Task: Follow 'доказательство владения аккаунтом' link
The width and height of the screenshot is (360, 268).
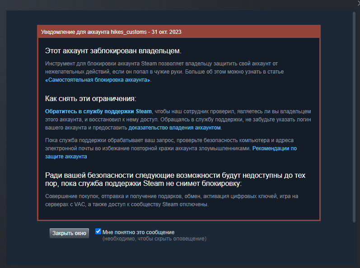Action: 174,128
